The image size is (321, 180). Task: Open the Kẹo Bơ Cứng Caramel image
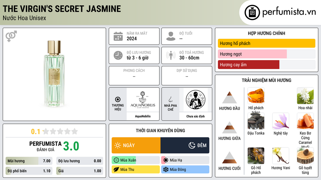(305, 121)
